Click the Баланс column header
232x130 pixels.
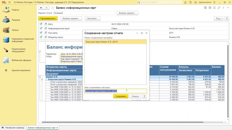pyautogui.click(x=218, y=70)
